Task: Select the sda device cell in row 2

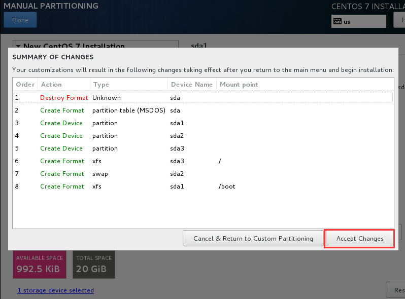Action: 175,110
